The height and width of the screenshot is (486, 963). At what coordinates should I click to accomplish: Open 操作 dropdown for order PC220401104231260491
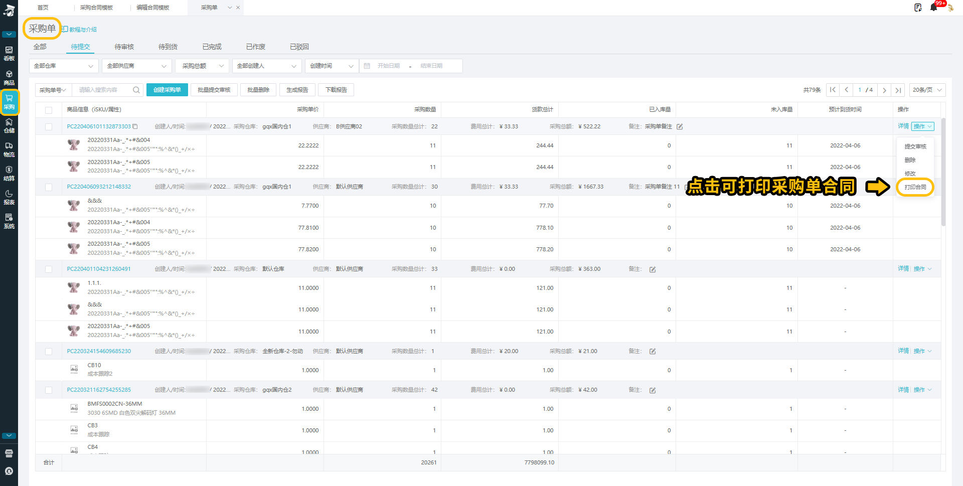[x=922, y=269]
